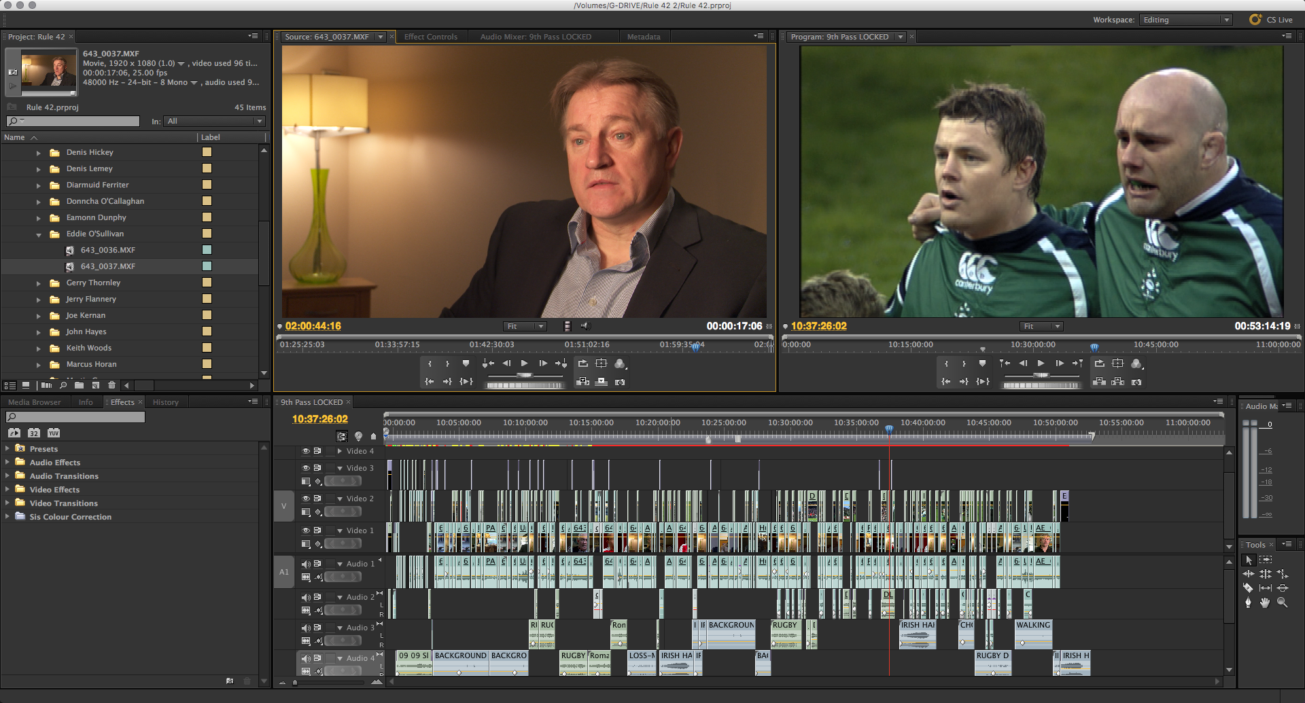Select the Razor tool in Tools panel
The height and width of the screenshot is (703, 1305).
coord(1248,588)
